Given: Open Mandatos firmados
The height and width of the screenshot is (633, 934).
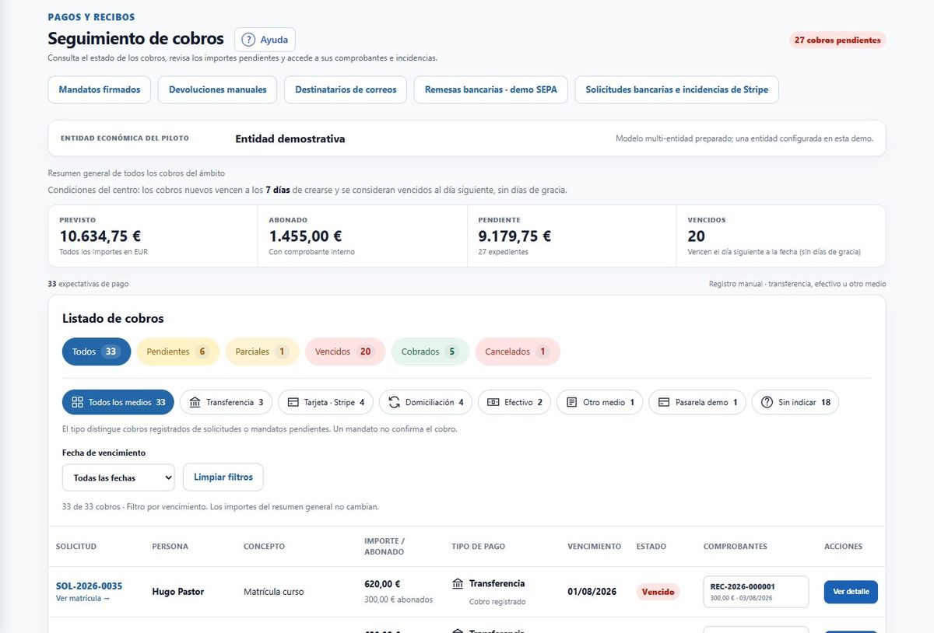Looking at the screenshot, I should point(100,89).
